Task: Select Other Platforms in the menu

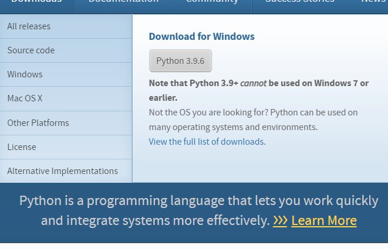Action: pyautogui.click(x=66, y=123)
